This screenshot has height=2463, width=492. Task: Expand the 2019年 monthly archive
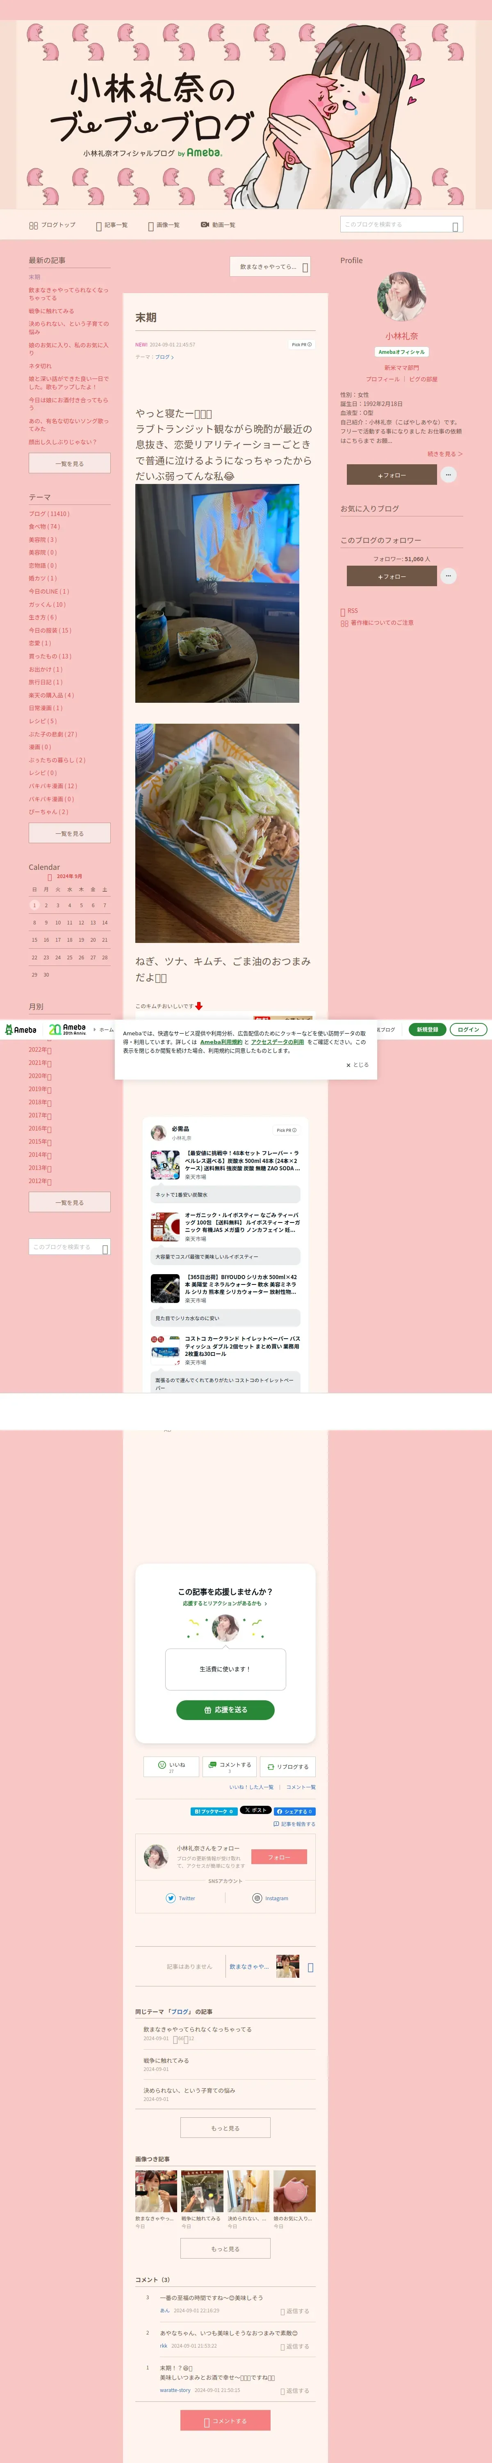coord(40,1089)
